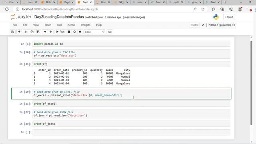Open the Code cell type dropdown
This screenshot has width=256, height=144.
(x=94, y=32)
